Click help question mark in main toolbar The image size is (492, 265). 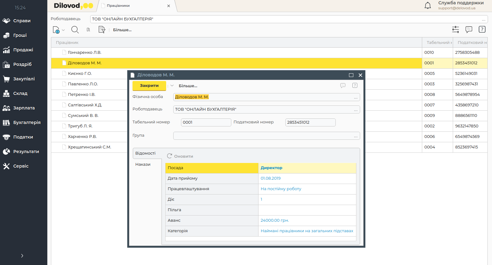click(x=482, y=29)
